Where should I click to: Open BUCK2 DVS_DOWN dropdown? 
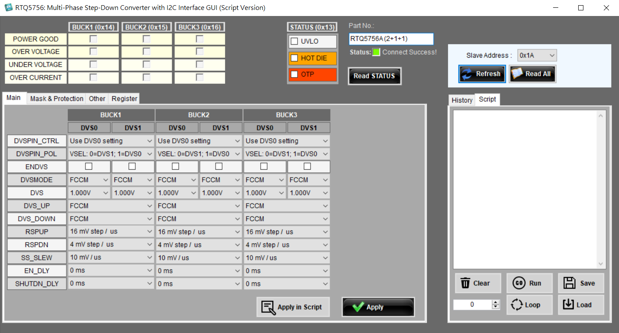(199, 219)
